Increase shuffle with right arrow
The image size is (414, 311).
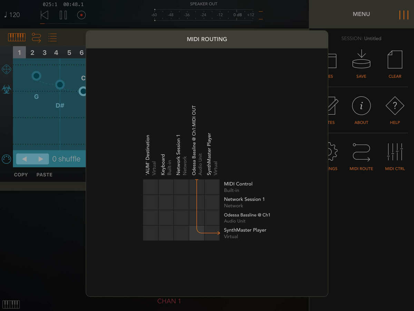[41, 159]
